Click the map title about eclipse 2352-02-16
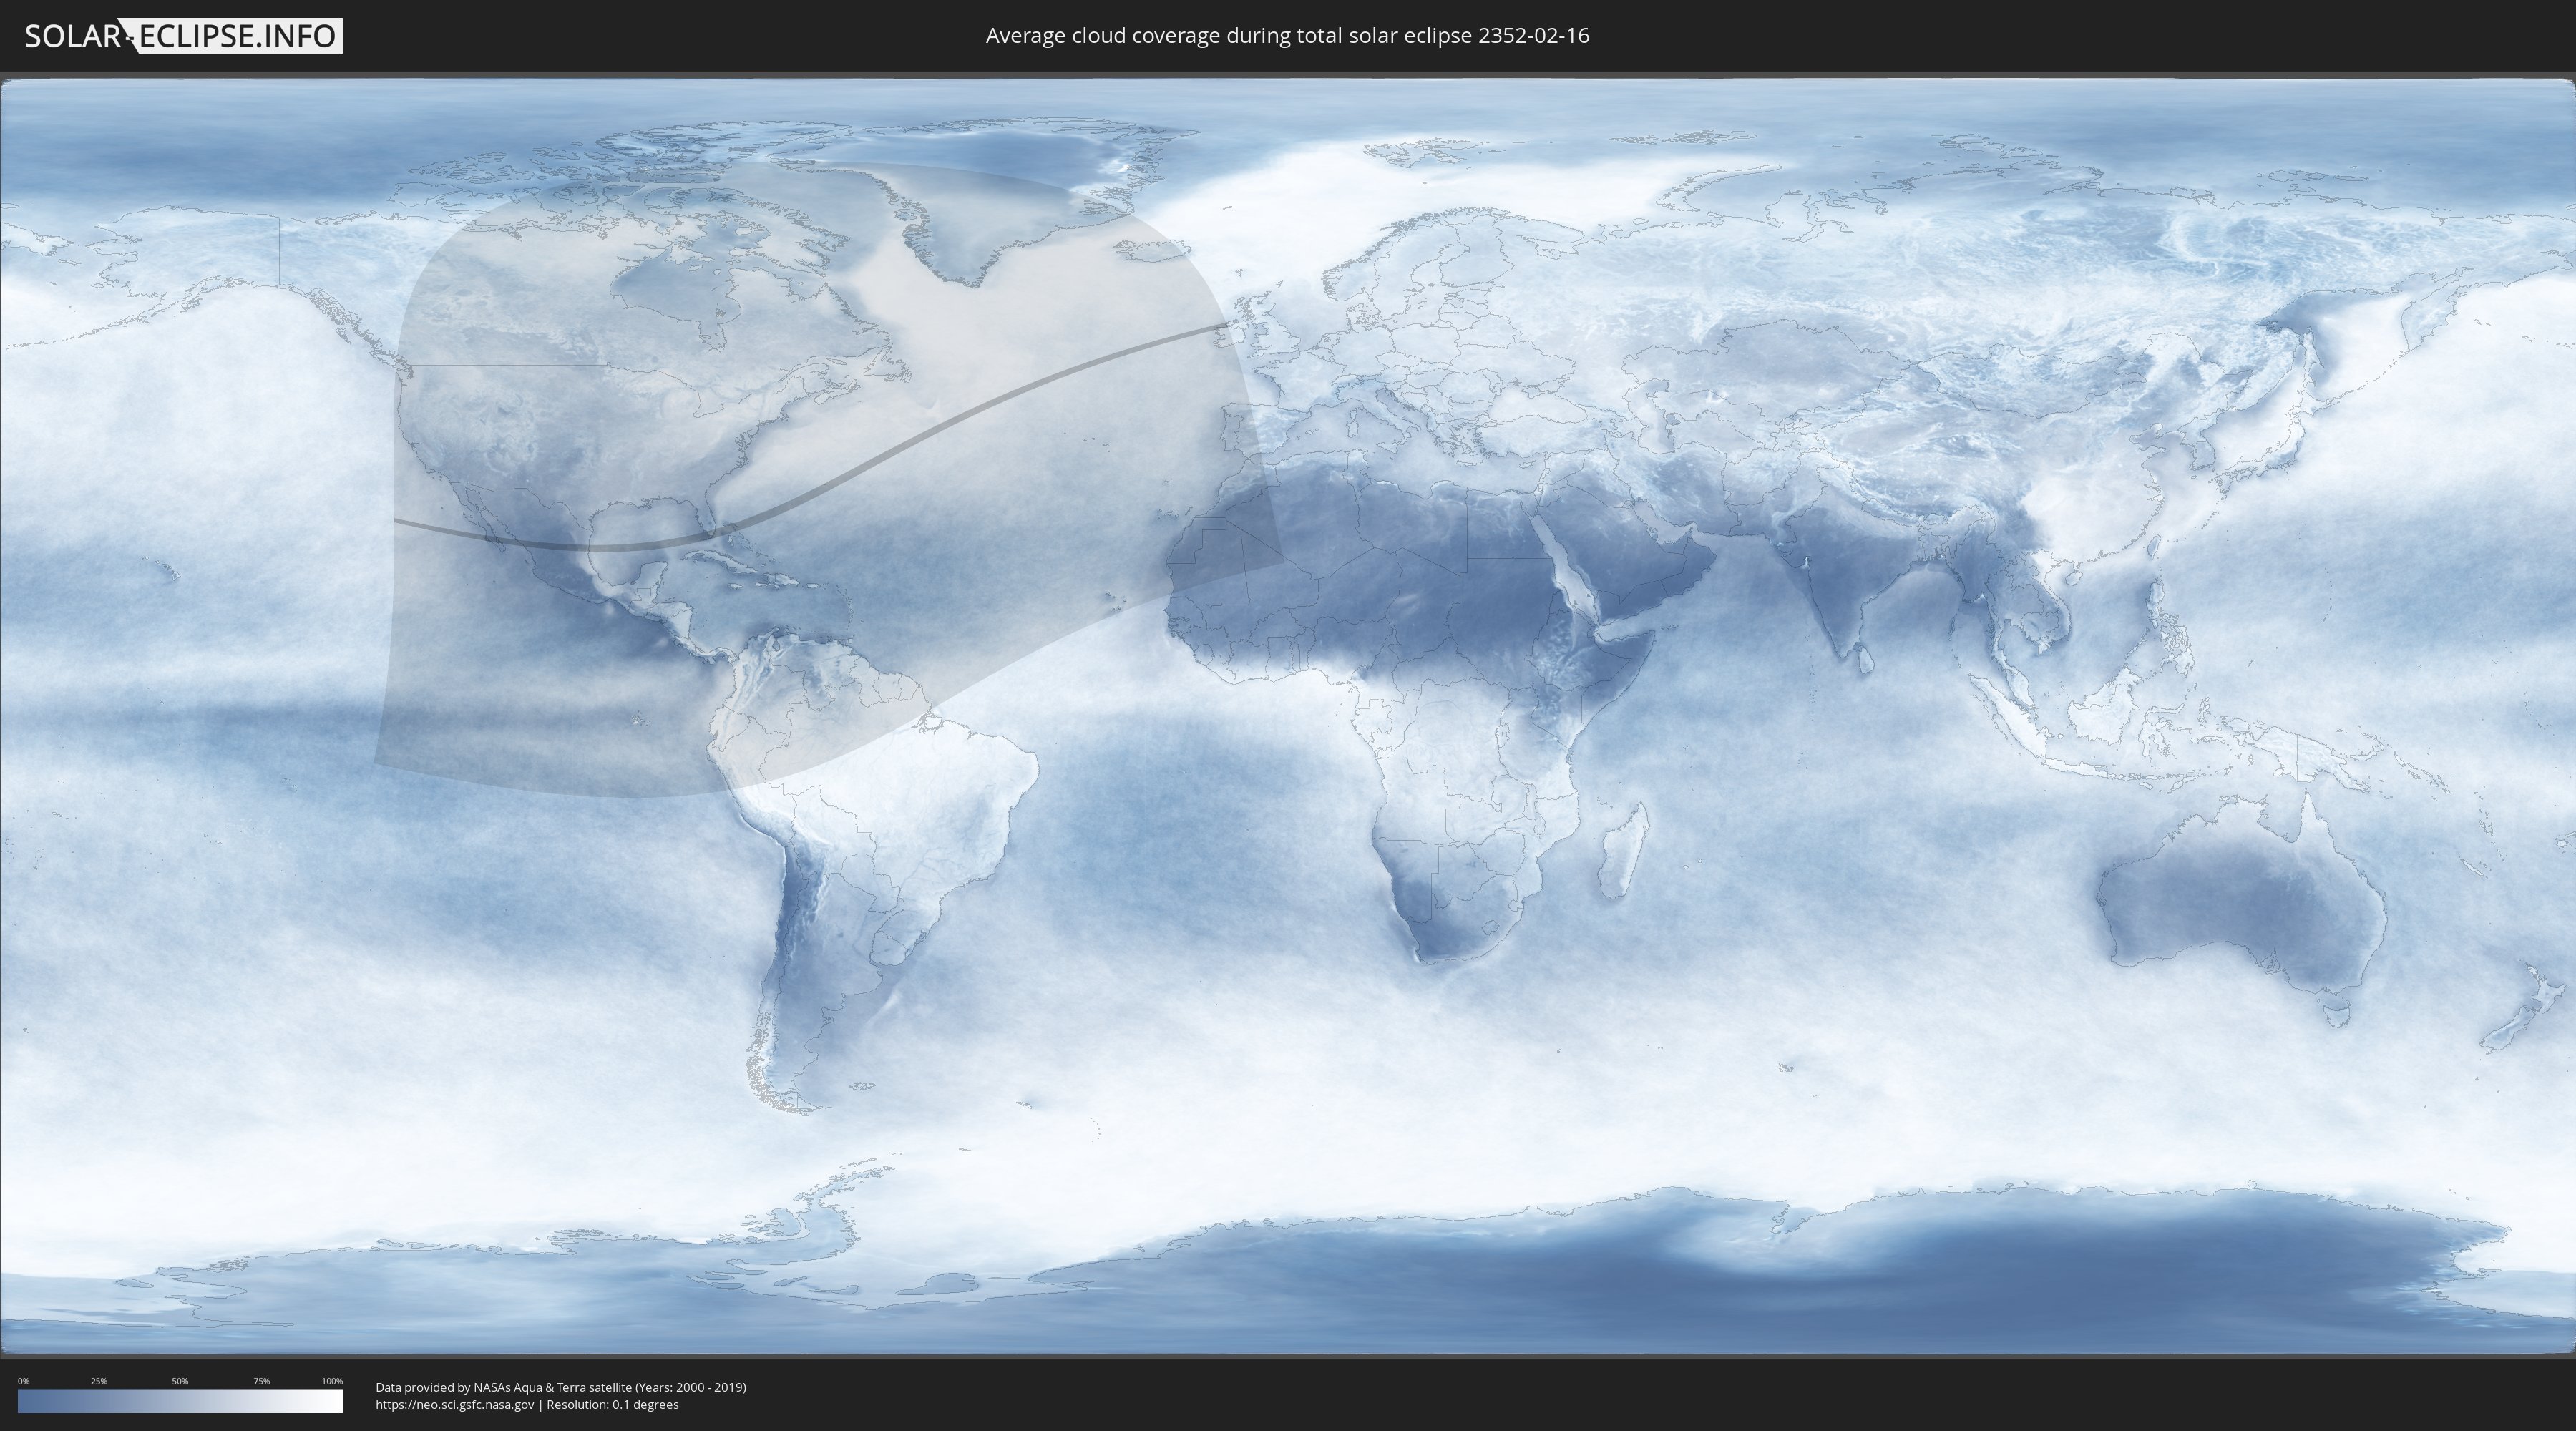This screenshot has height=1431, width=2576. [x=1287, y=35]
